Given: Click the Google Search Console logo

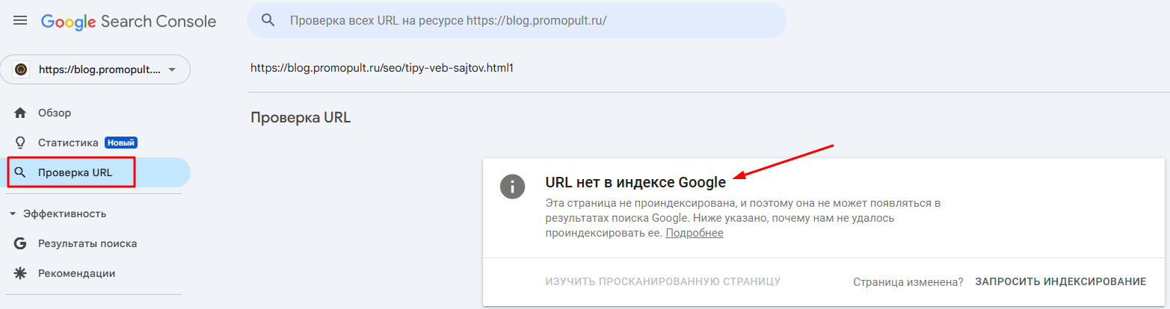Looking at the screenshot, I should (129, 22).
